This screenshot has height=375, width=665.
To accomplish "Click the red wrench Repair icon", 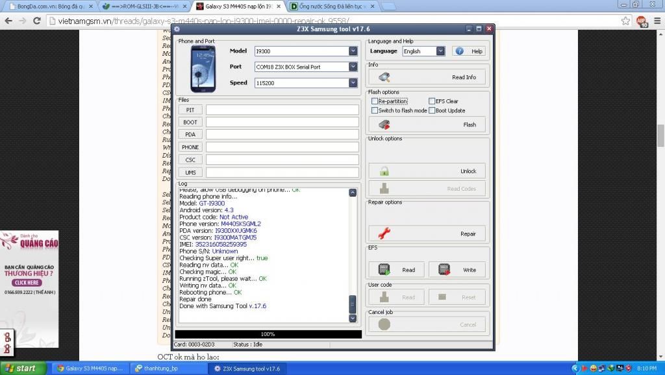I will (384, 234).
